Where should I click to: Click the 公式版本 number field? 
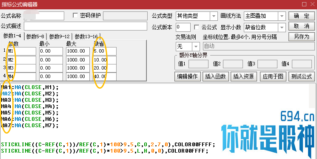(183, 27)
